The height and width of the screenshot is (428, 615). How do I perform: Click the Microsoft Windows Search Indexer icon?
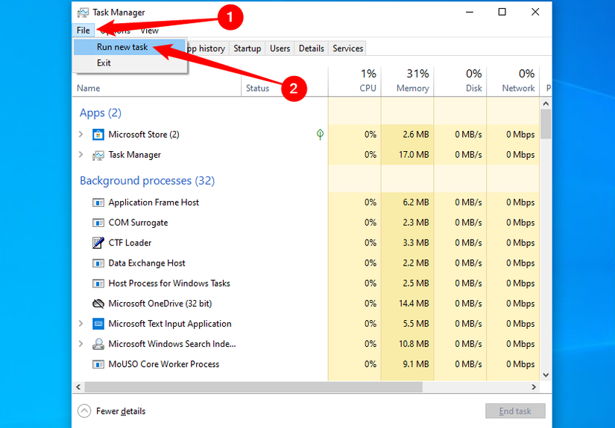[x=98, y=344]
